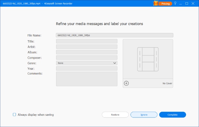Viewport: 199px width, 127px height.
Task: Close the metadata editor window
Action: [193, 4]
